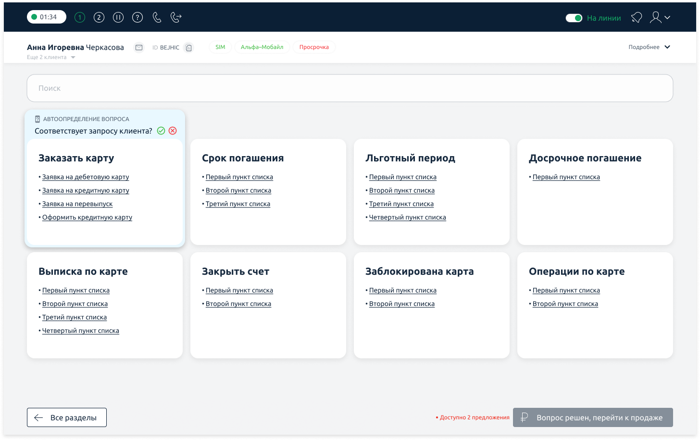Click 'Второй пункт списка' under Заблокирована карта
Viewport: 700px width, 440px height.
pos(402,304)
